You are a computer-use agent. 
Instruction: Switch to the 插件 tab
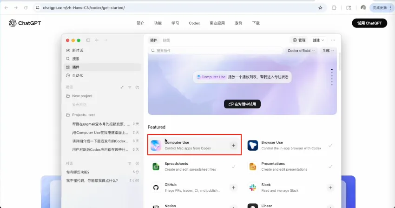(154, 40)
